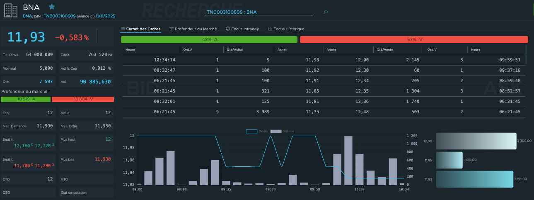534x200 pixels.
Task: Click the ISIN link TN0003100609
Action: (x=60, y=16)
